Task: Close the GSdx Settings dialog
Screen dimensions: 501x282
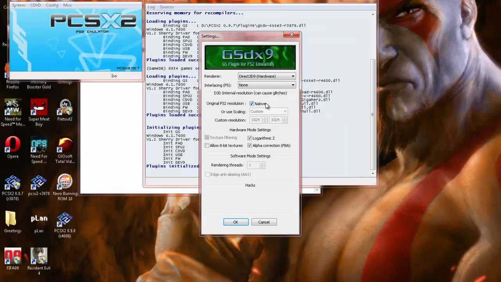Action: point(292,35)
